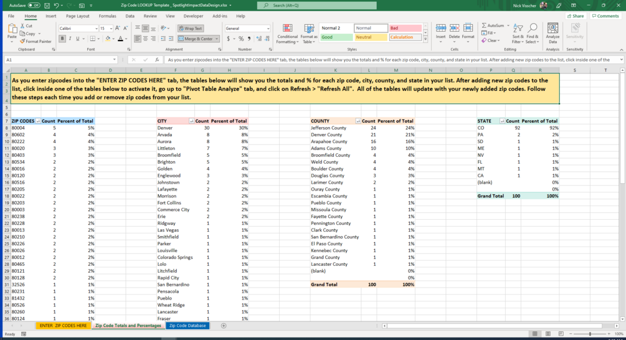
Task: Open the General number format dropdown
Action: (268, 29)
